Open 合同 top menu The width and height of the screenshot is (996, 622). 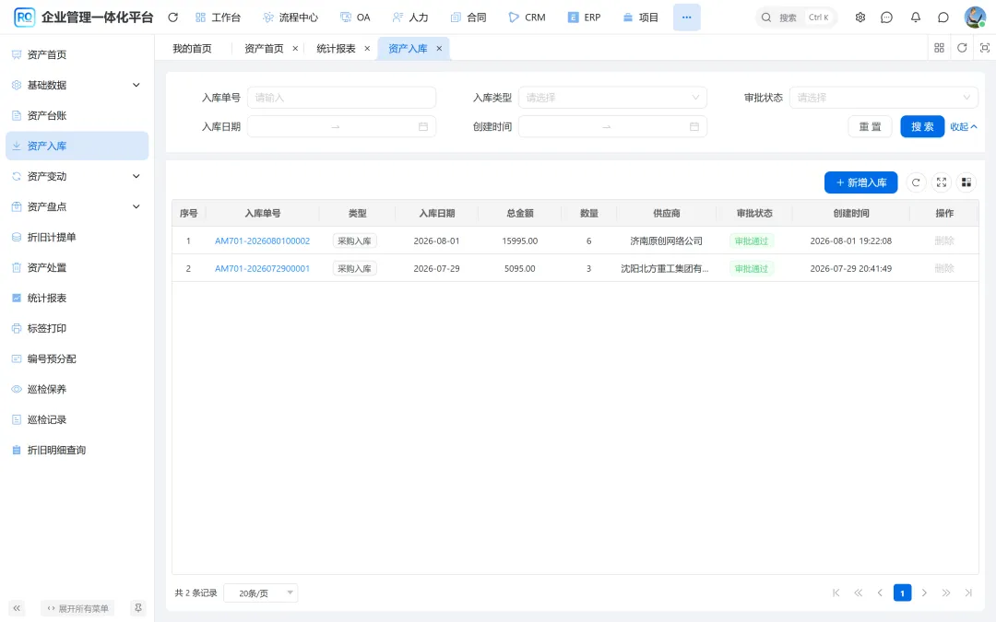(x=468, y=18)
